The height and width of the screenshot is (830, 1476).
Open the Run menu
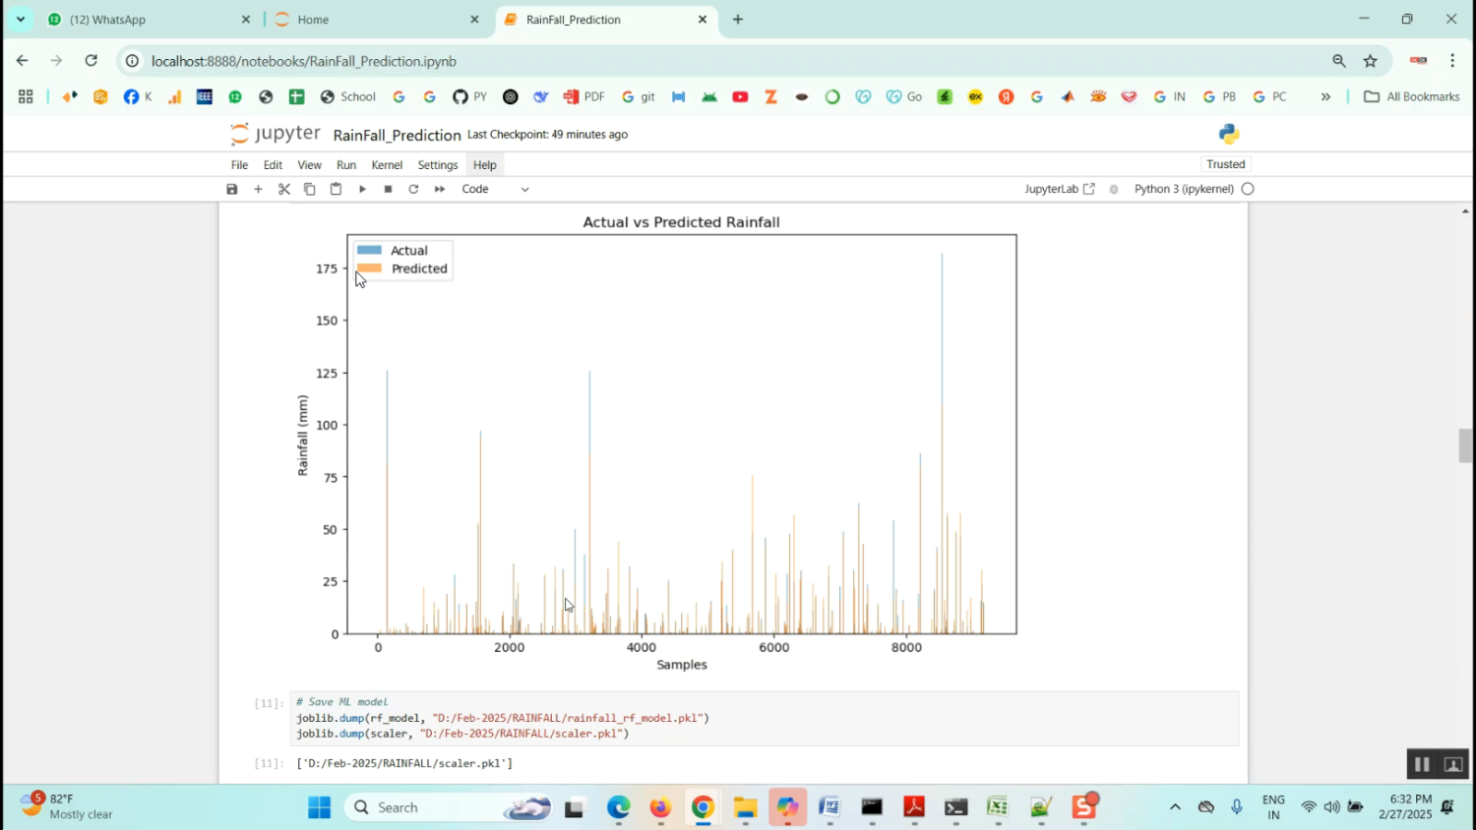[x=346, y=165]
